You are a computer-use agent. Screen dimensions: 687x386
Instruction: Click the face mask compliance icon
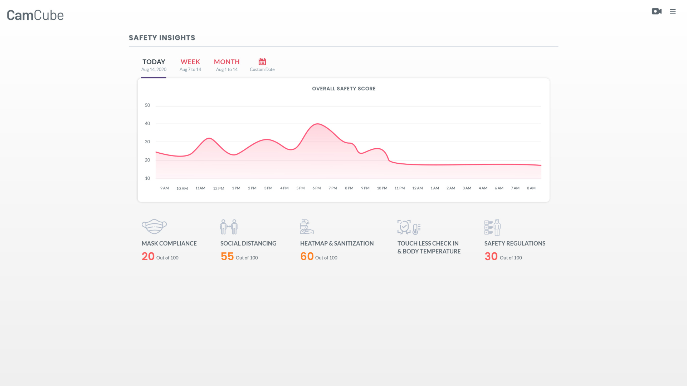tap(154, 227)
